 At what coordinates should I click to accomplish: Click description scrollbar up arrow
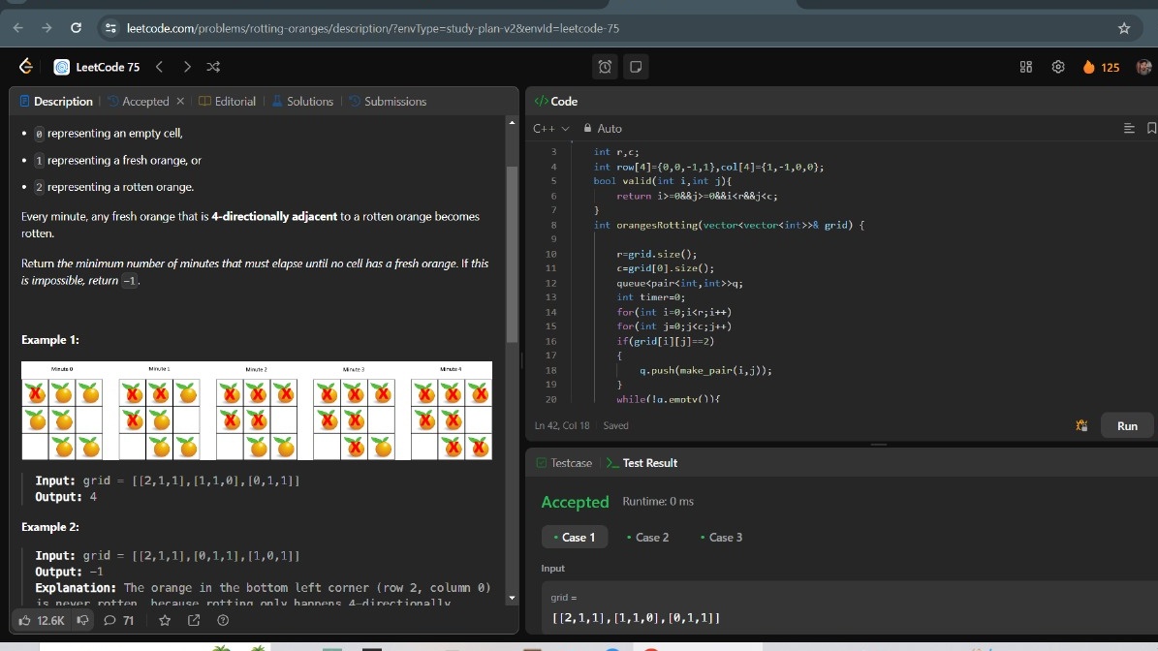pyautogui.click(x=512, y=122)
